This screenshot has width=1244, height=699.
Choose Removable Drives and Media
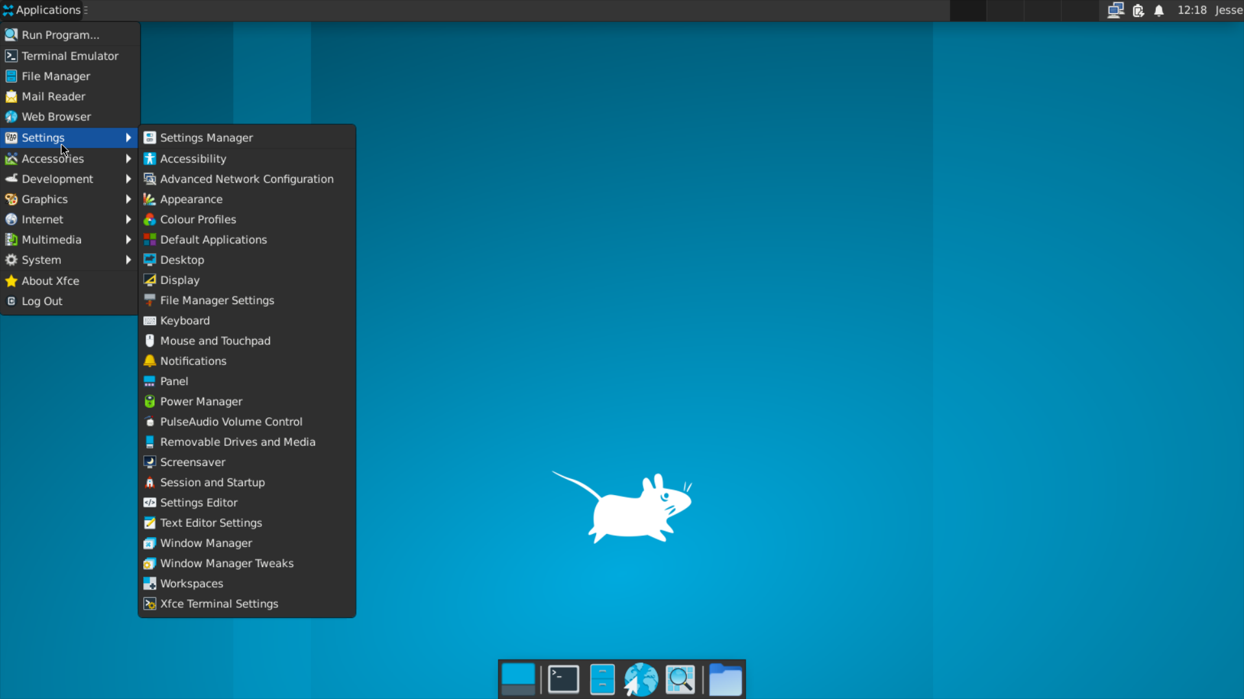[x=247, y=442]
